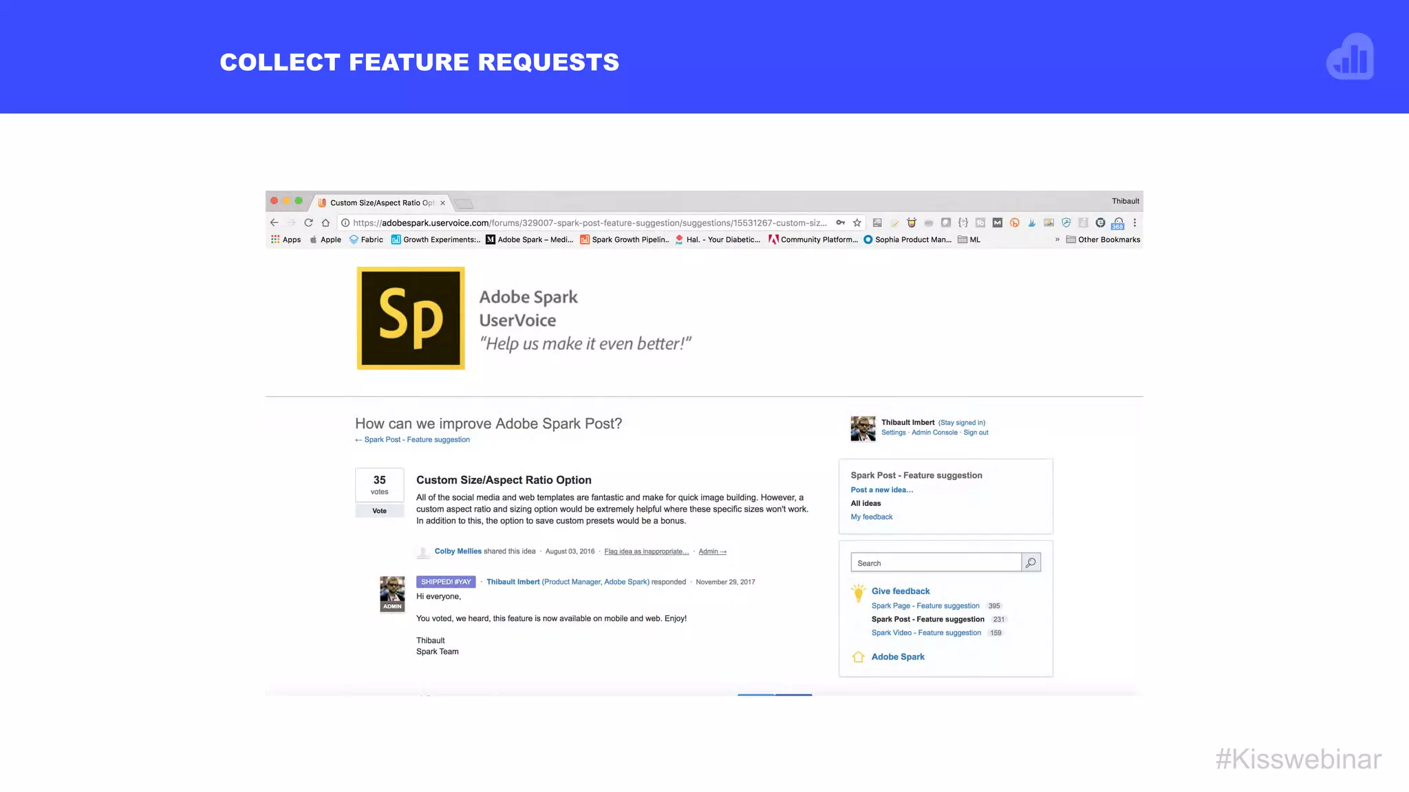1409x792 pixels.
Task: Open the Fabric bookmark
Action: [366, 239]
